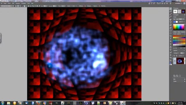Open the View menu

28,3
